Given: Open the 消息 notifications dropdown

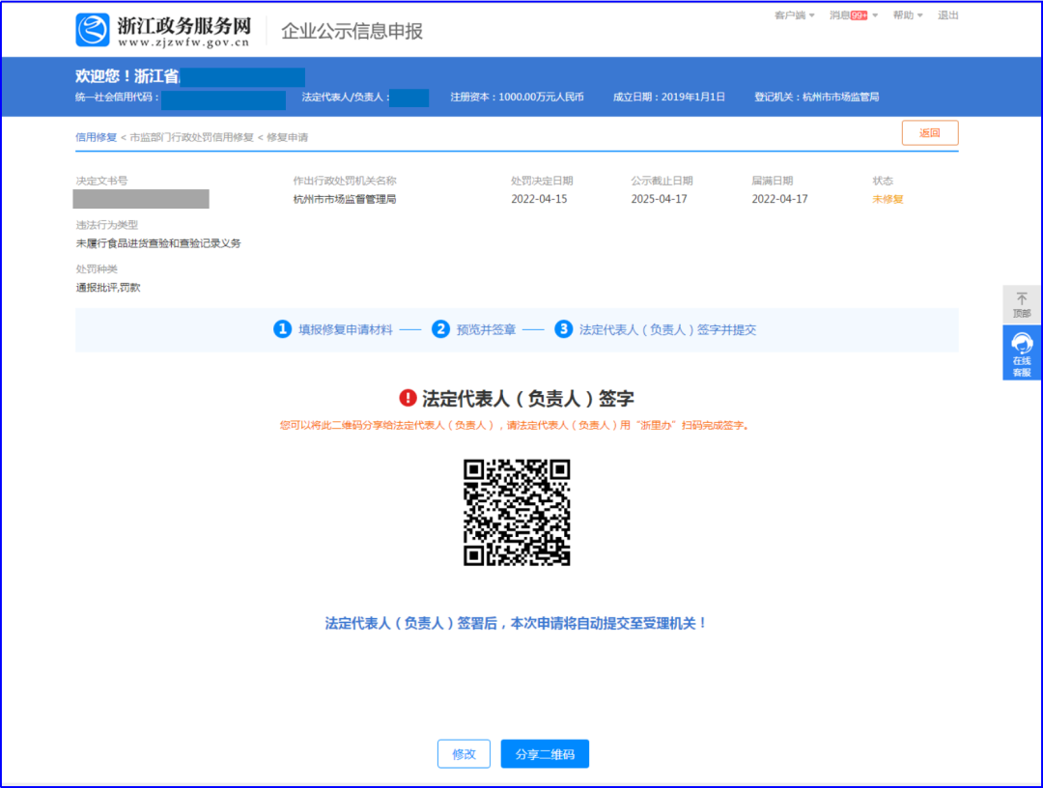Looking at the screenshot, I should (853, 15).
